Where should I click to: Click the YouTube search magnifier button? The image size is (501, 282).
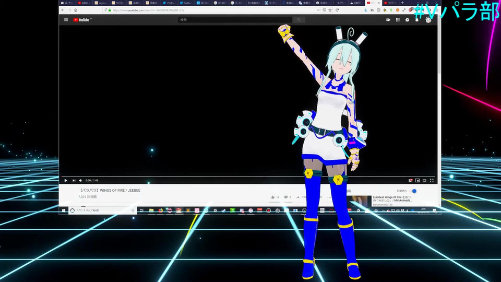[299, 20]
